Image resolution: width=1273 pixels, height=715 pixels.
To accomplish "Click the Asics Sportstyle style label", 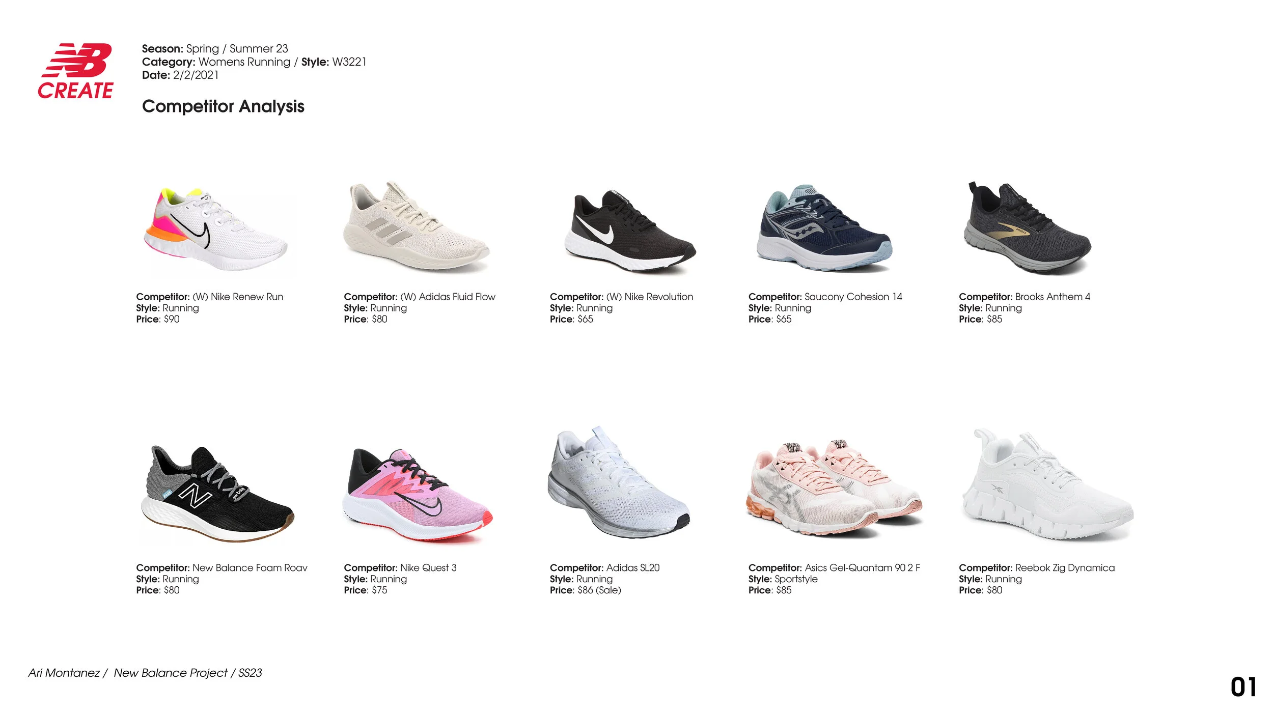I will pyautogui.click(x=783, y=579).
